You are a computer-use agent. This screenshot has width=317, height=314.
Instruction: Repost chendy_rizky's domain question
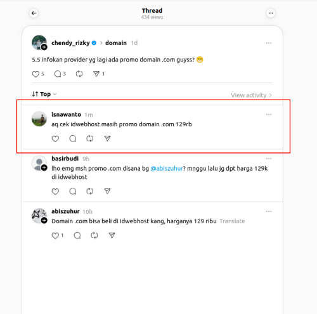79,74
